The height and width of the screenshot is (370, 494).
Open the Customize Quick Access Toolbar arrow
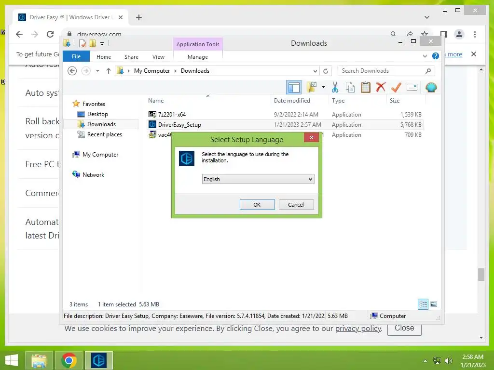tap(102, 44)
